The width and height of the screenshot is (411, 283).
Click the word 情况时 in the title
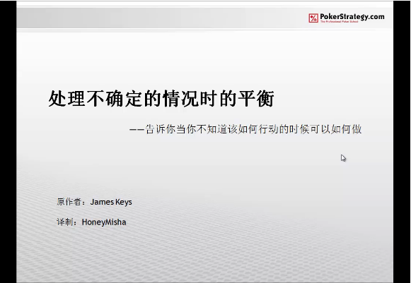click(190, 99)
